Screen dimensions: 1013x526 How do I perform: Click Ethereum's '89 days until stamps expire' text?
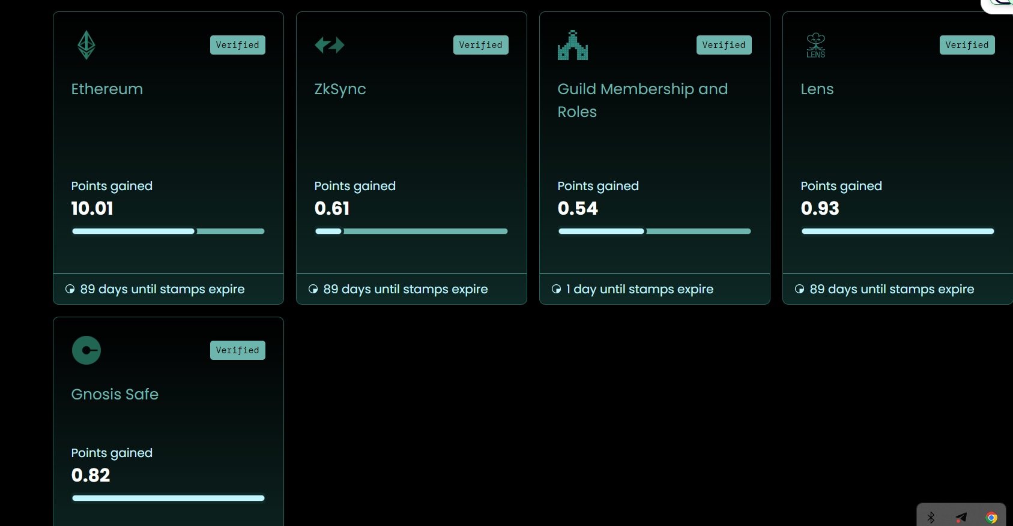(162, 289)
